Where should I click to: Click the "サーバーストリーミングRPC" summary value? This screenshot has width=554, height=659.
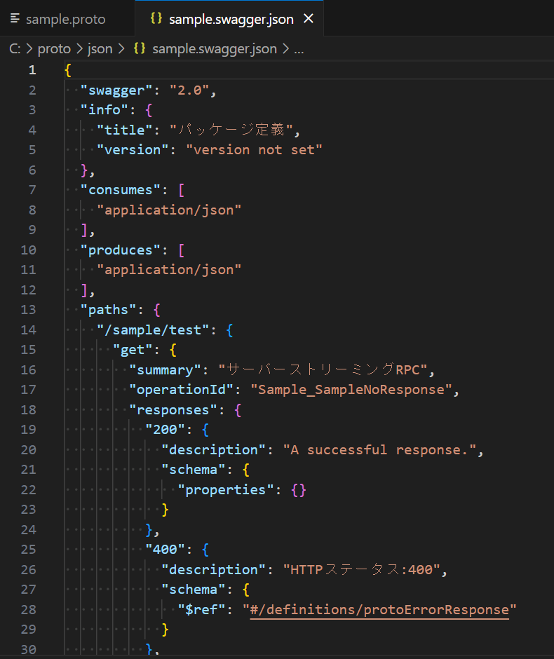tap(323, 370)
